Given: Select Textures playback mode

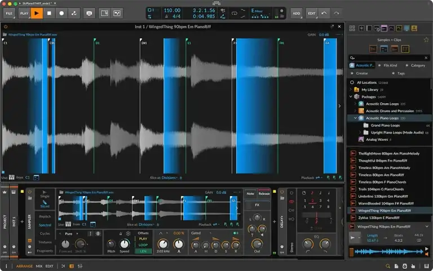Looking at the screenshot, I should pos(45,242).
